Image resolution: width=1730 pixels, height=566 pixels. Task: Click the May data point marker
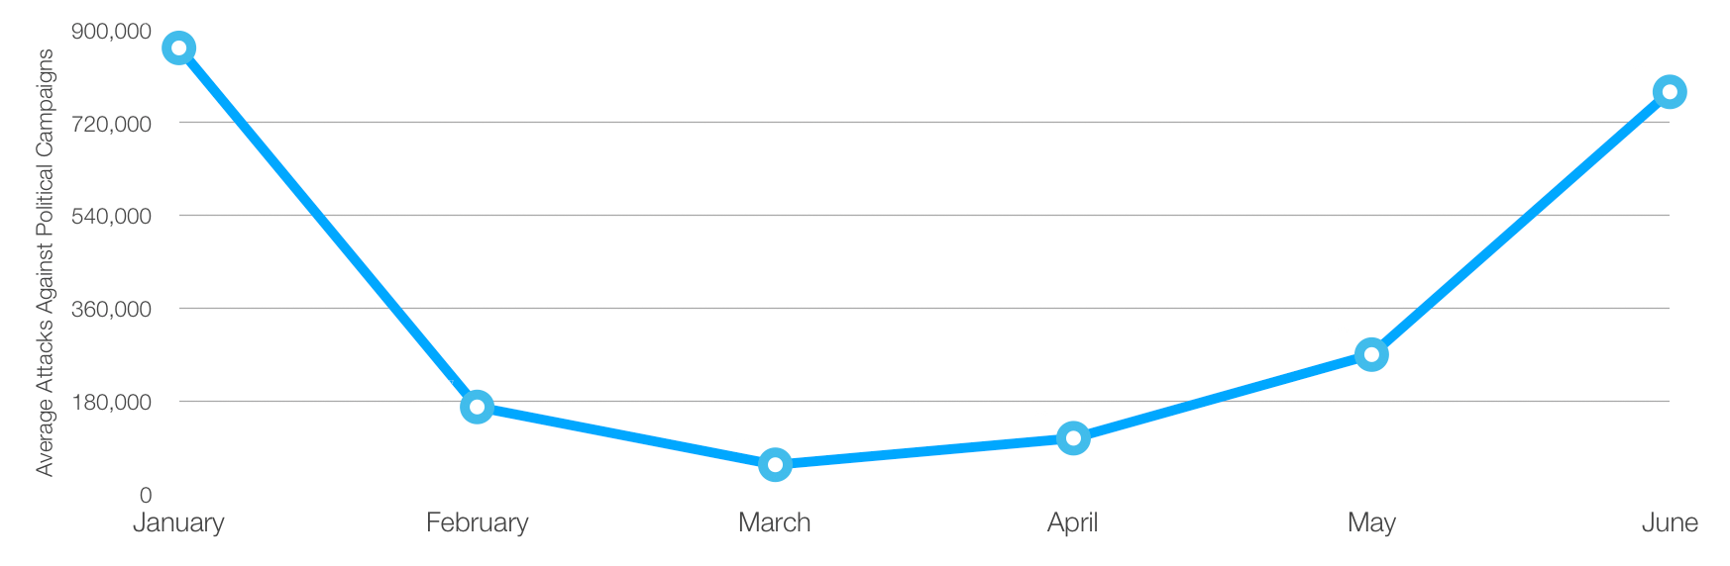pyautogui.click(x=1371, y=354)
